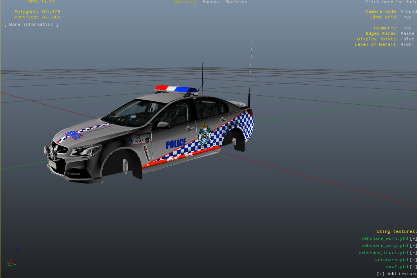Open vehshare_truck.ytd texture file link
The width and height of the screenshot is (417, 278).
coord(383,253)
